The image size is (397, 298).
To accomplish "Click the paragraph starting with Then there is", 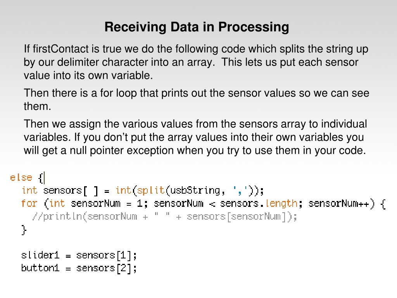I will coord(197,100).
